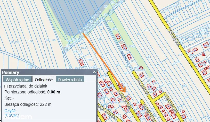Screen dimensions: 210x122
Task: Click parcel number 419
Action: tap(192, 9)
